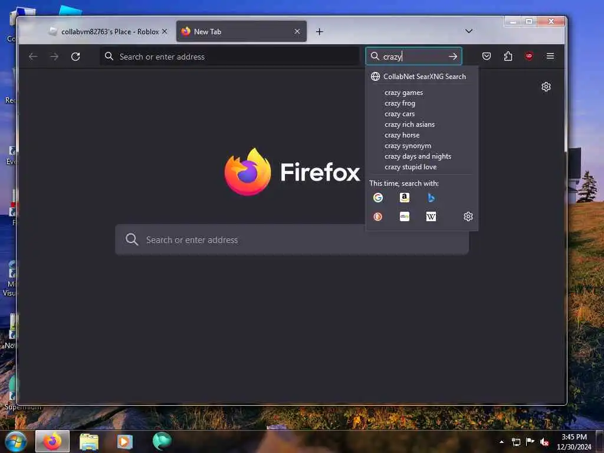The image size is (604, 453).
Task: Open the Firefox hamburger menu
Action: coord(550,56)
